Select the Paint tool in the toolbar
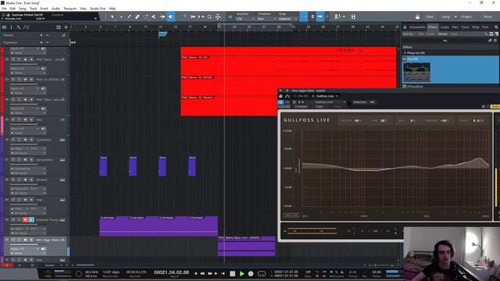The width and height of the screenshot is (500, 281). click(146, 16)
